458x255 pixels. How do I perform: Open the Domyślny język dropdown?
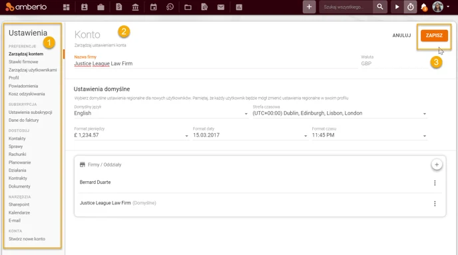click(x=161, y=113)
